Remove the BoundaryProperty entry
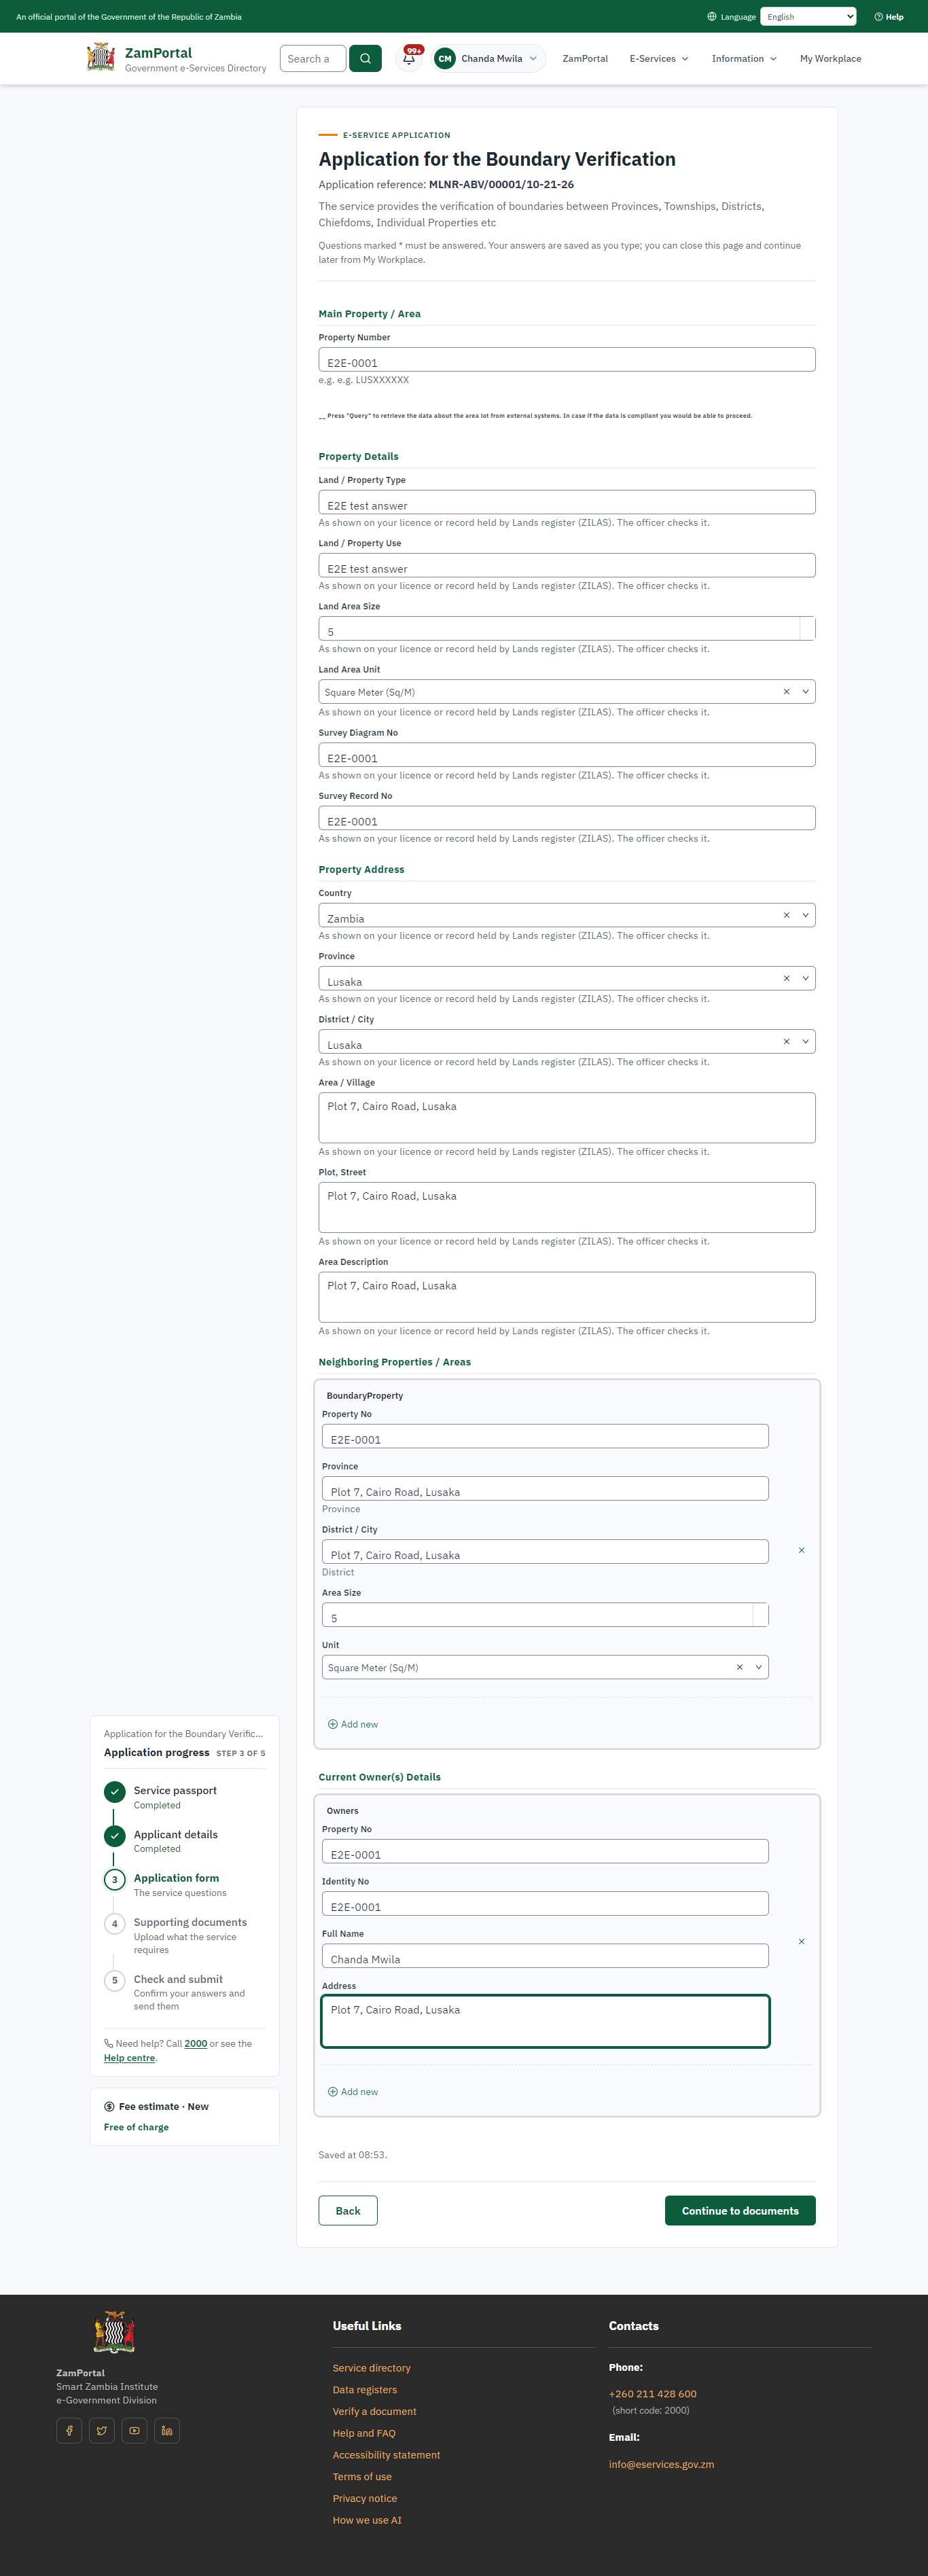This screenshot has width=928, height=2576. [x=801, y=1549]
